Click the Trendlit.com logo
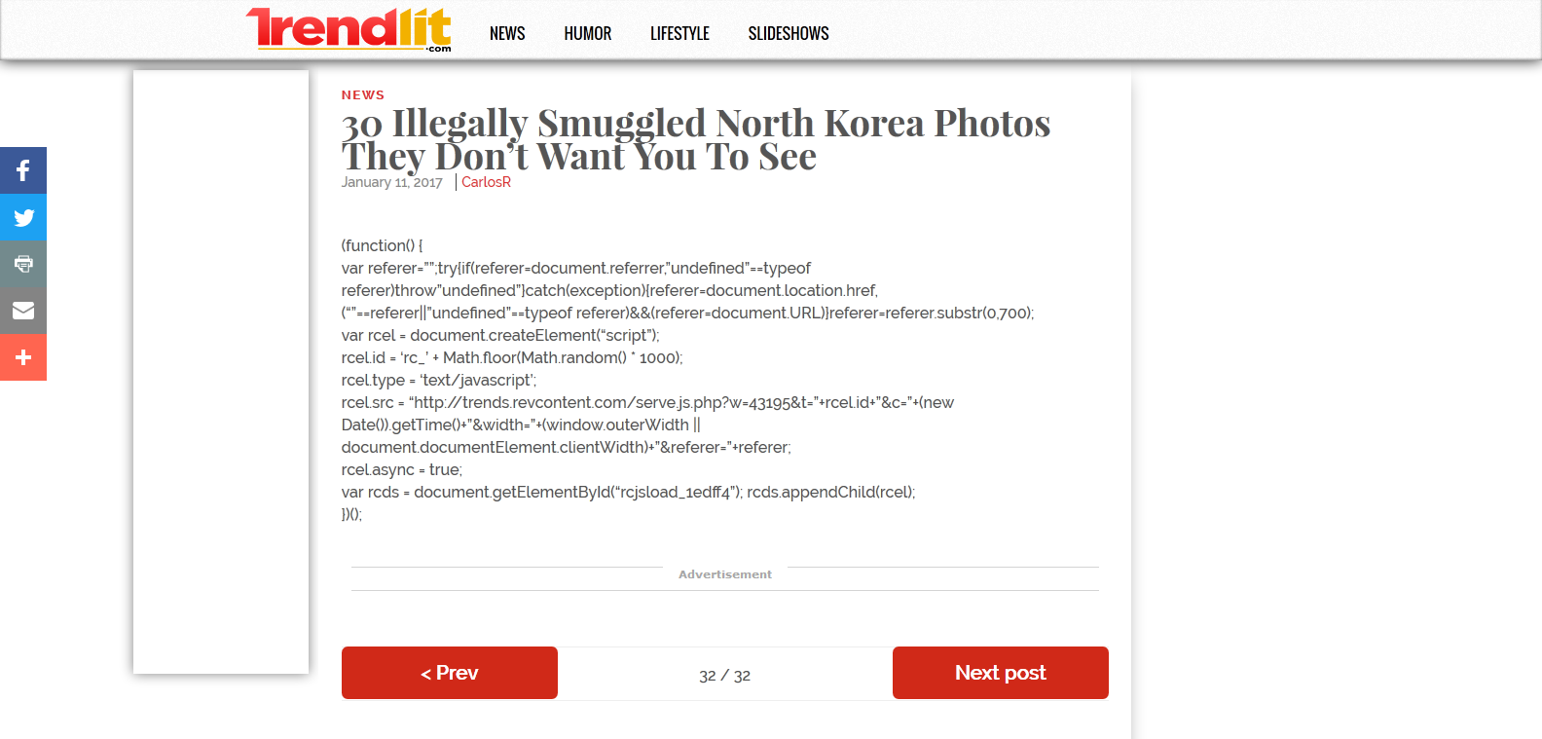1542x739 pixels. [x=349, y=29]
